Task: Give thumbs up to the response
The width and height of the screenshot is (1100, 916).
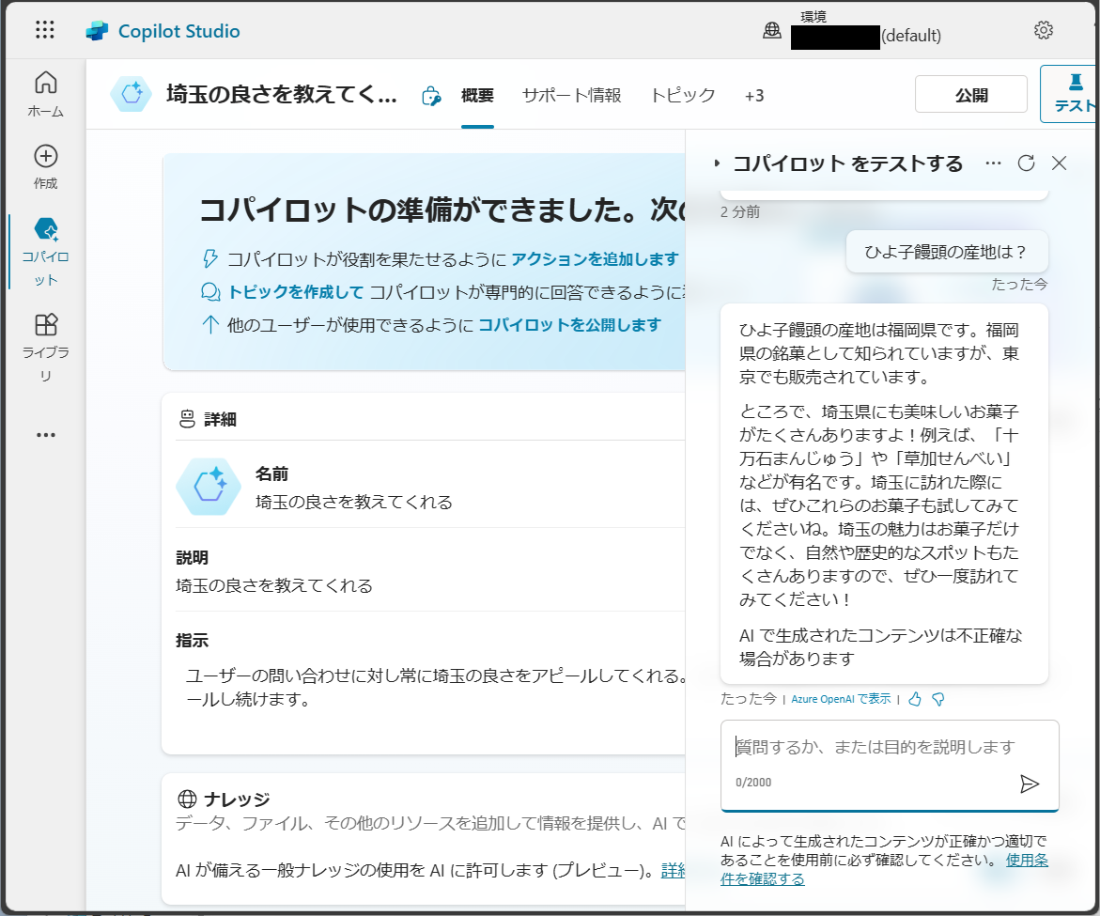Action: click(914, 699)
